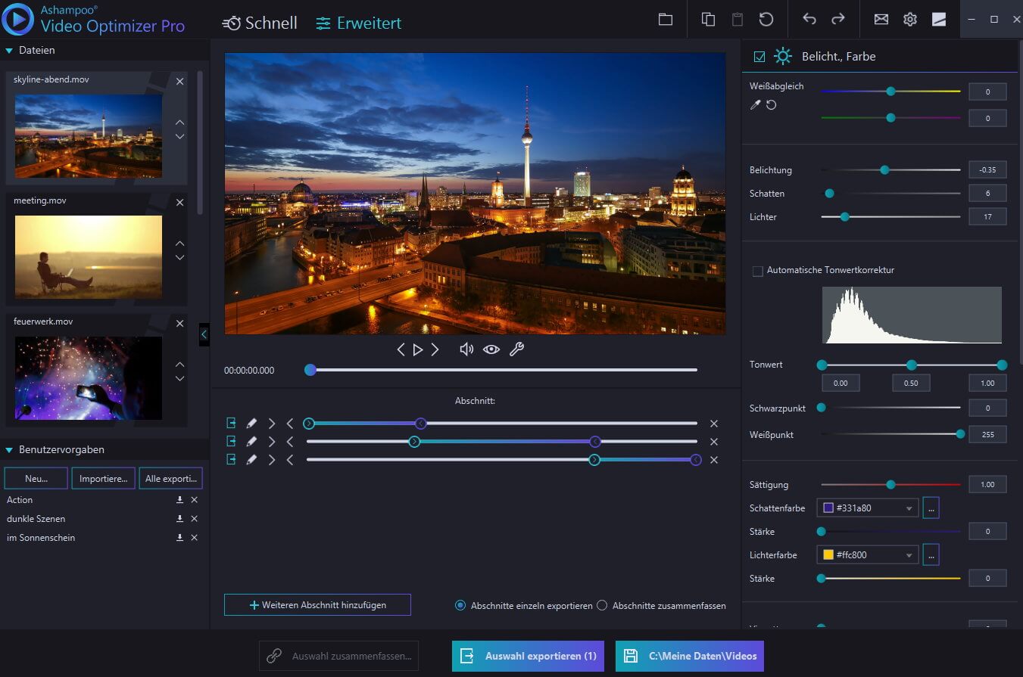1023x677 pixels.
Task: Open the settings gear icon
Action: tap(909, 20)
